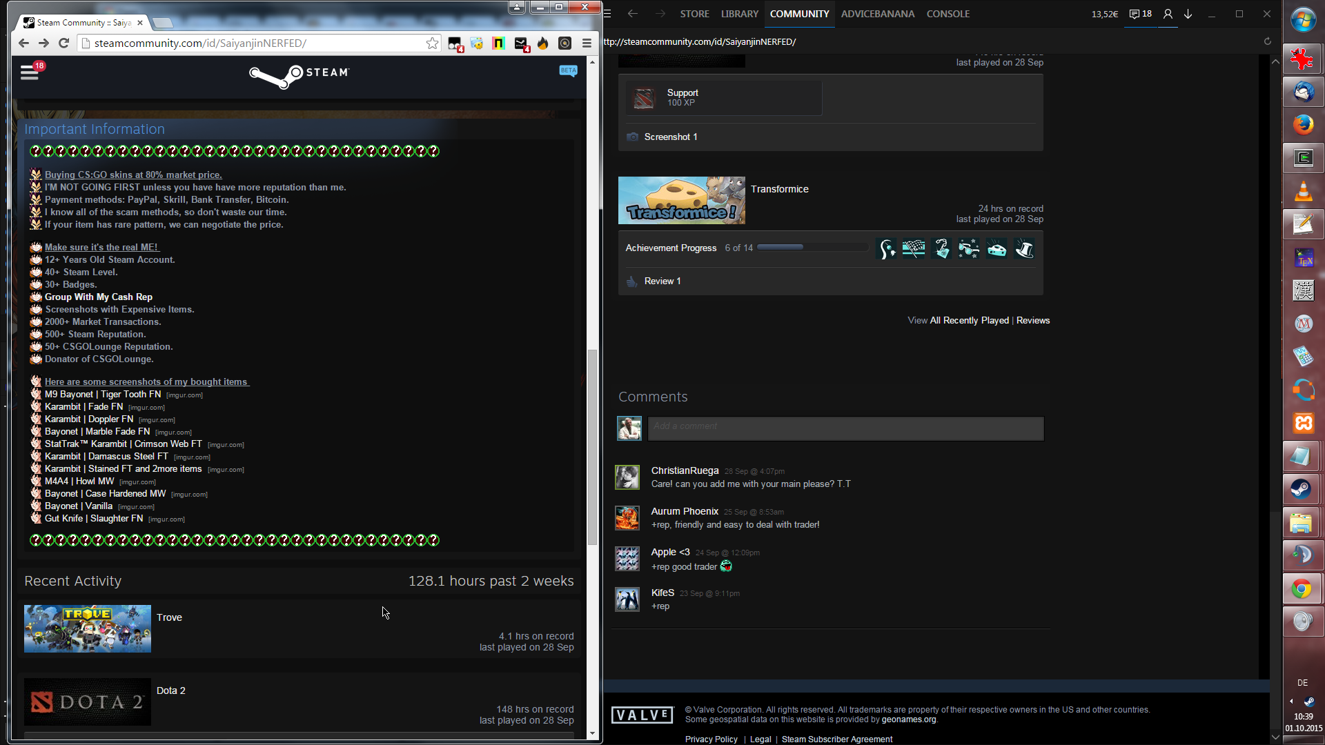Bookmark page with the star icon
The height and width of the screenshot is (745, 1325).
[432, 43]
